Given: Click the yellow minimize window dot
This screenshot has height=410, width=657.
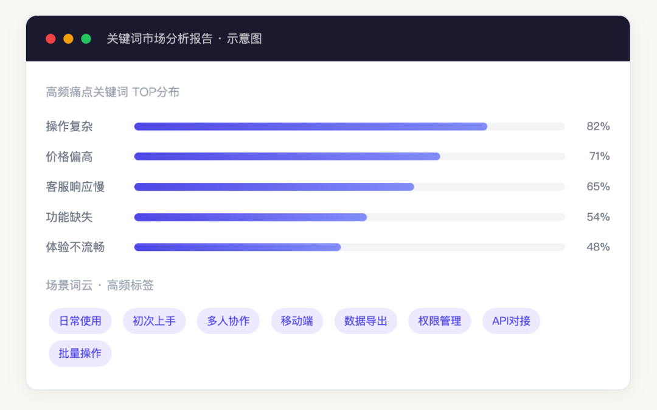Looking at the screenshot, I should click(68, 39).
